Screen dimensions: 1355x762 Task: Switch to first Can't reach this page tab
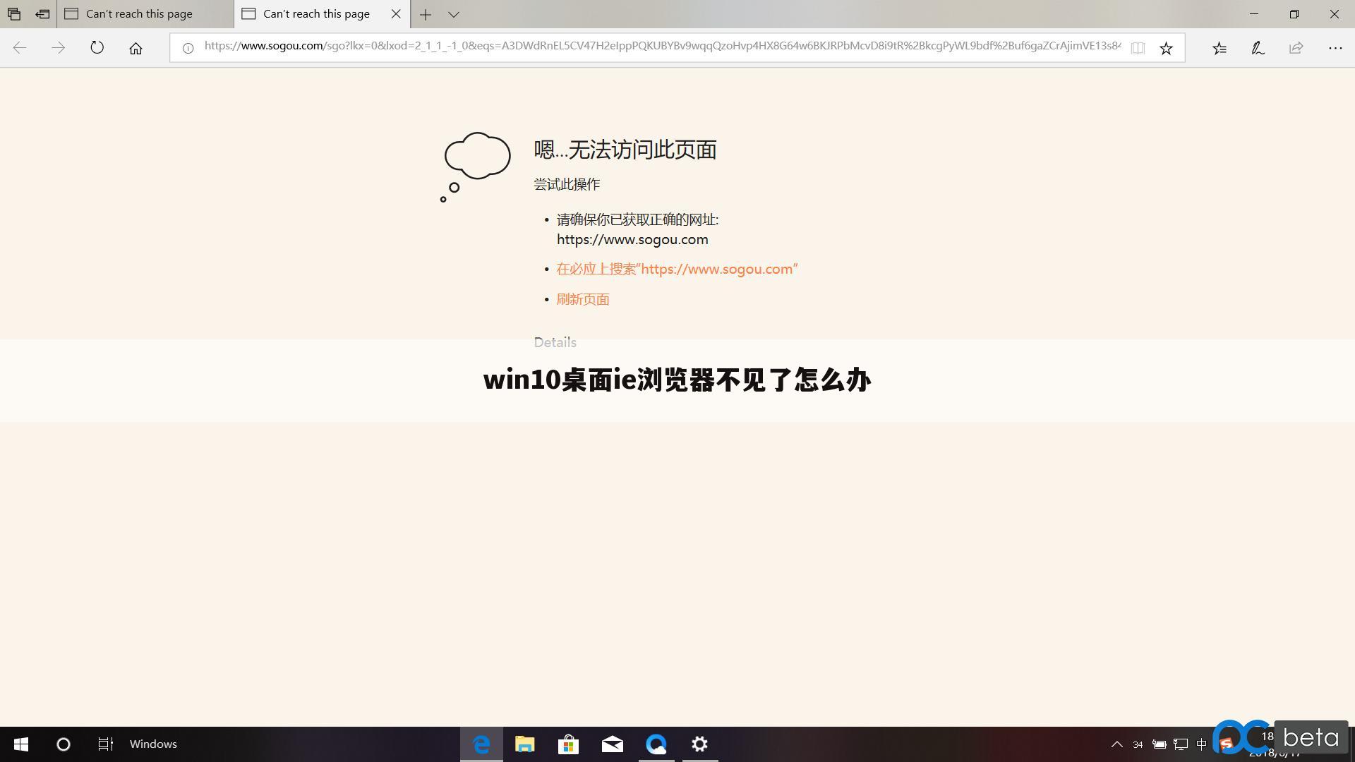tap(145, 14)
